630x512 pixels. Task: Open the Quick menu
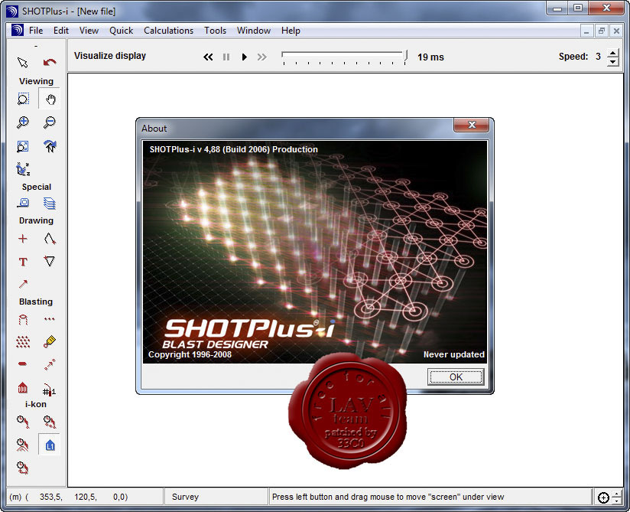click(121, 31)
